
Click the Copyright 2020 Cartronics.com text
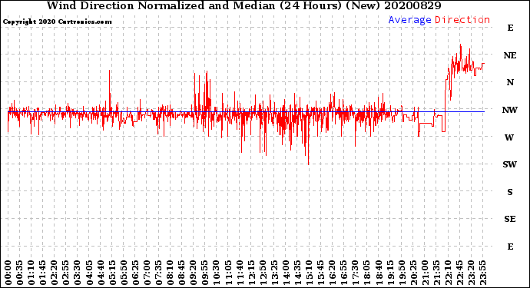[57, 22]
